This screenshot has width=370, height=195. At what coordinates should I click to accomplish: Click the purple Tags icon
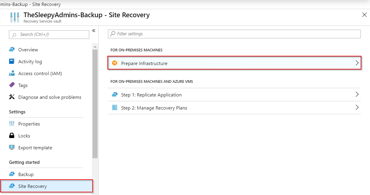(x=12, y=85)
